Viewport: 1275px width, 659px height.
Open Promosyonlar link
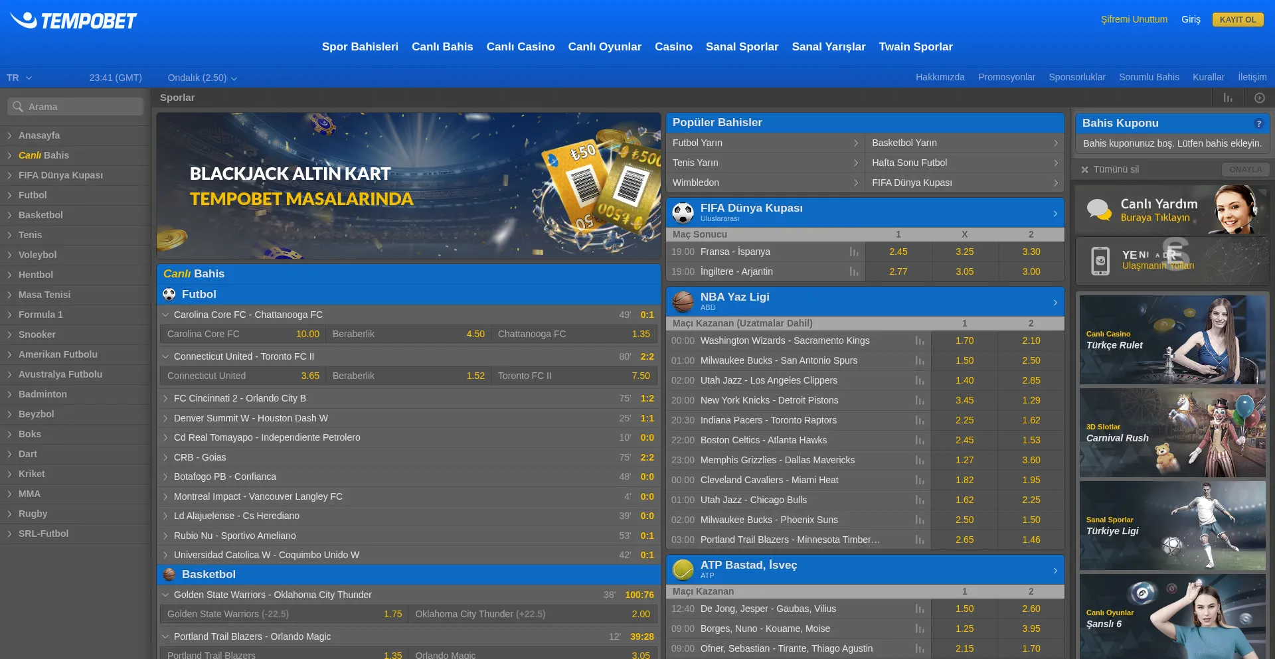(1007, 78)
